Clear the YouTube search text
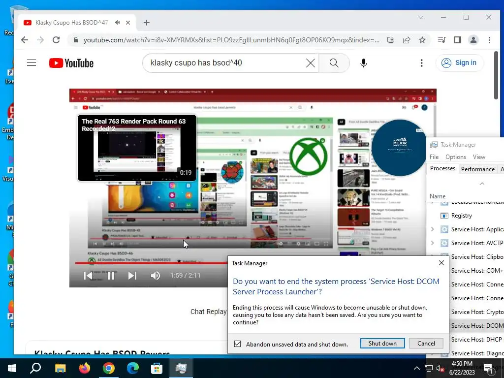Viewport: 504px width, 378px height. (310, 63)
